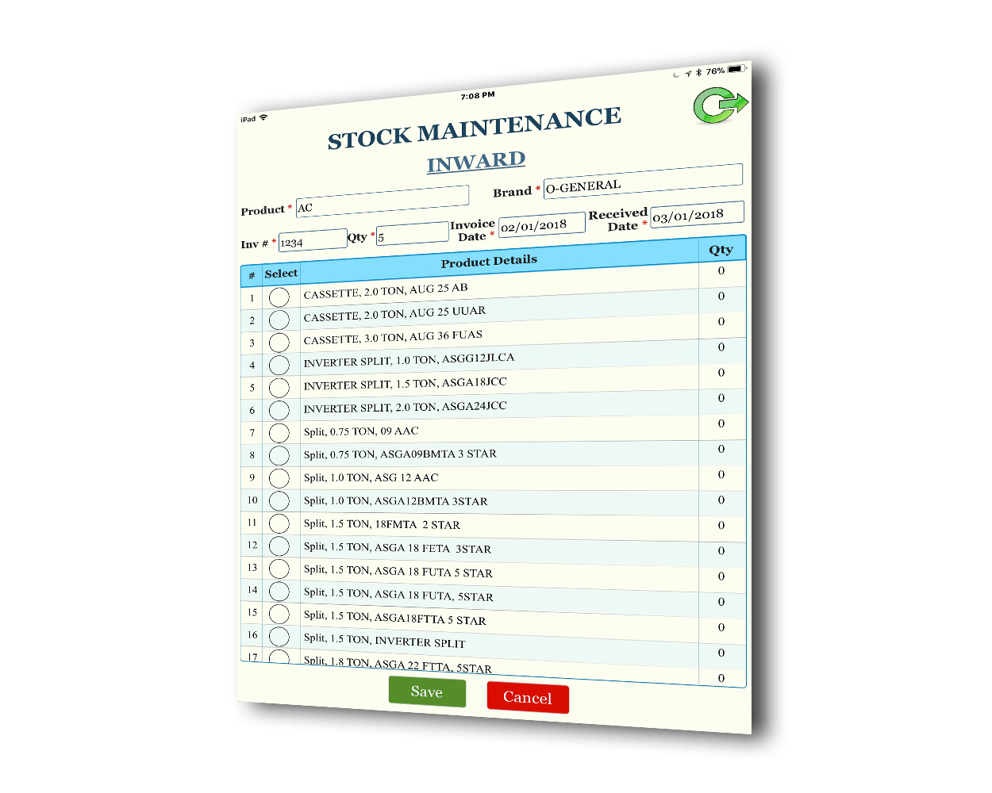Select radio for INVERTER SPLIT 1.5 TON ASGA18JCC

click(x=279, y=388)
